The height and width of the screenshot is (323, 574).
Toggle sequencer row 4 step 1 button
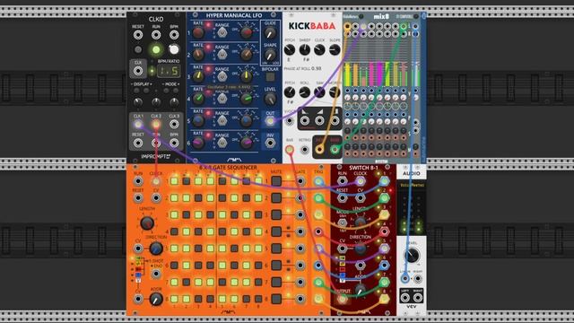coord(174,231)
